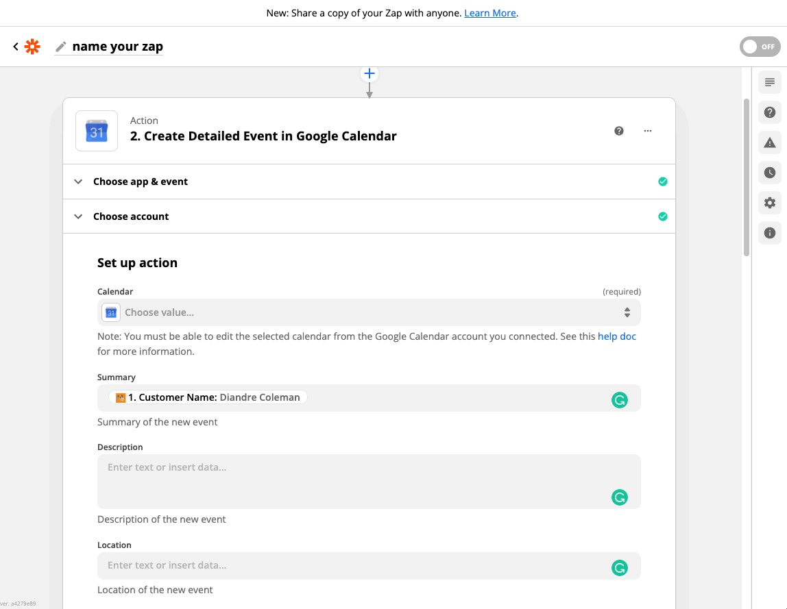Open the sidebar settings gear icon

[x=770, y=203]
